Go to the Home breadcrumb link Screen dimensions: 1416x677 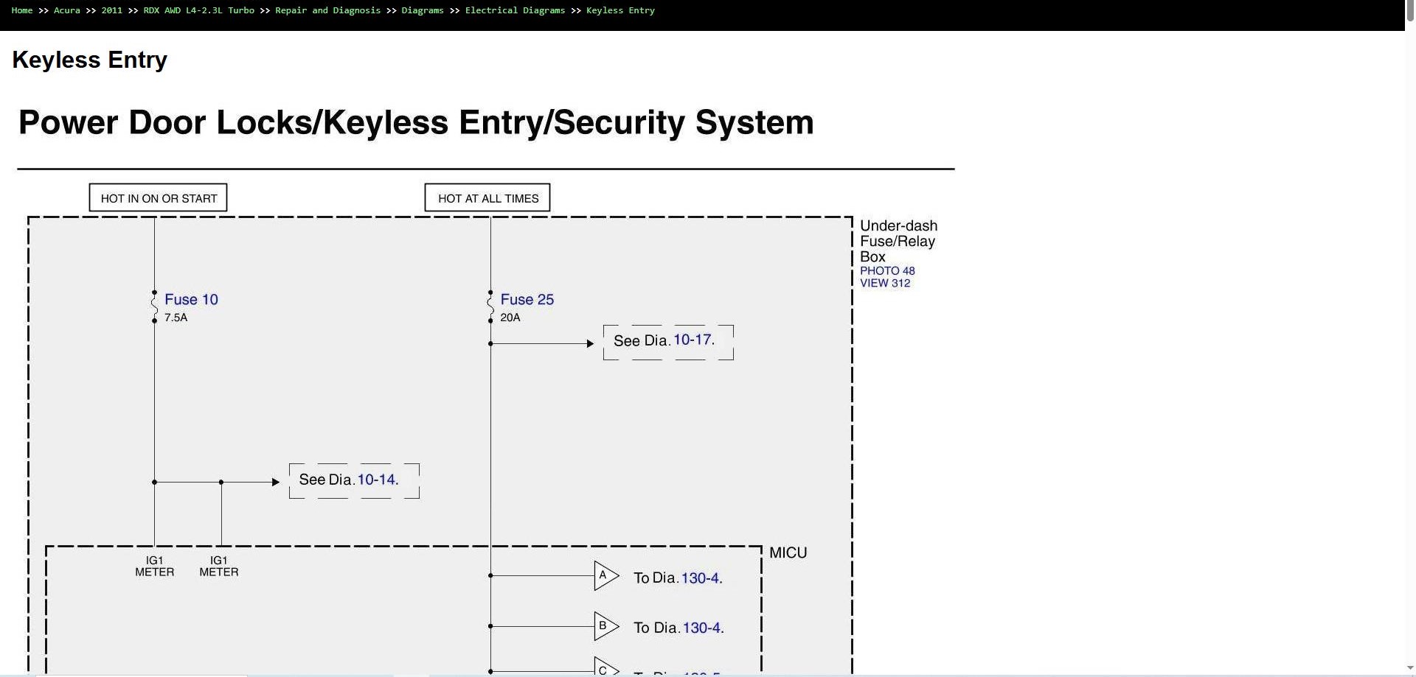click(22, 10)
